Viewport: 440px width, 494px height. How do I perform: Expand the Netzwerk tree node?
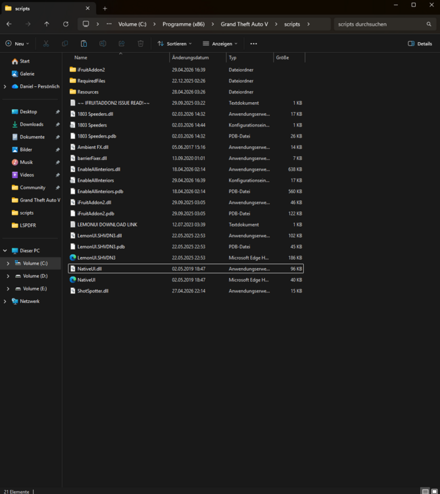(5, 301)
